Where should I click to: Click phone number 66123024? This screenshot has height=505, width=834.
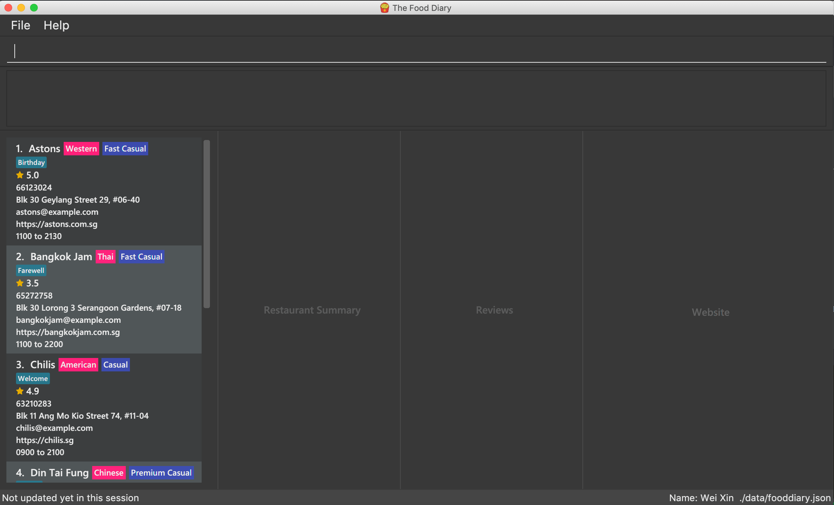(x=34, y=188)
